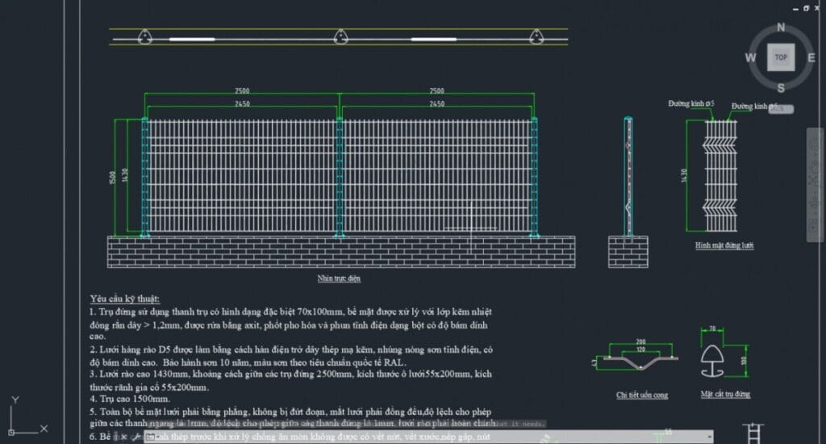826x444 pixels.
Task: Close the command line with its X
Action: 123,437
